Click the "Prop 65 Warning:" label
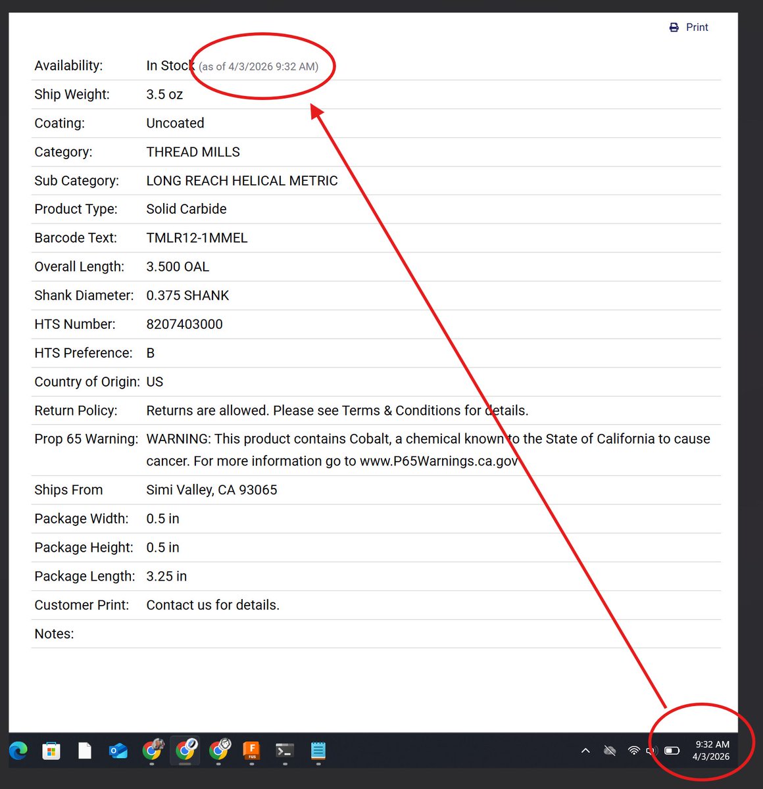 (x=86, y=439)
